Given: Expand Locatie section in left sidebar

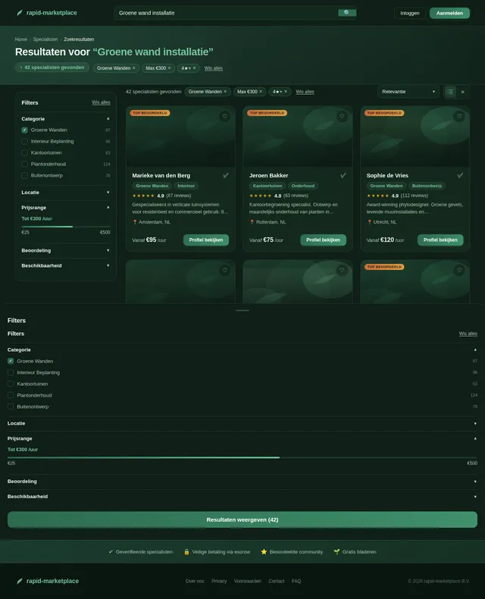Looking at the screenshot, I should click(x=65, y=193).
